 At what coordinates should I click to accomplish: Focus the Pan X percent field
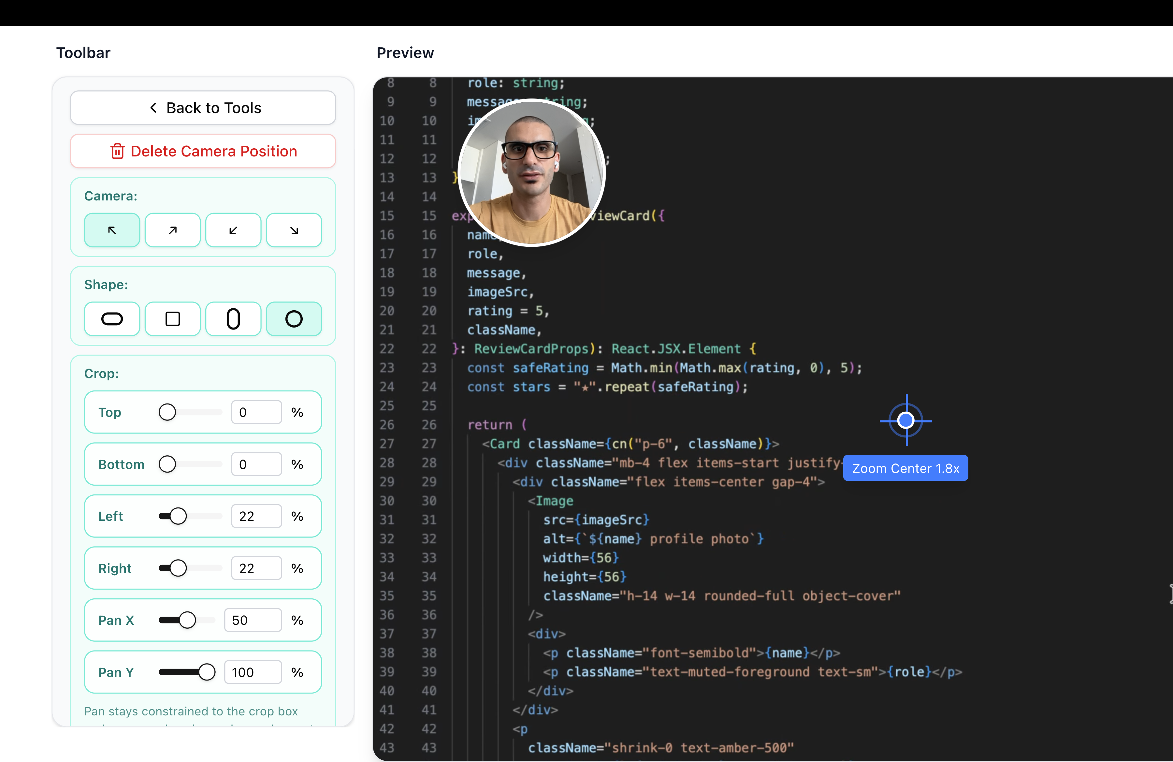coord(253,620)
